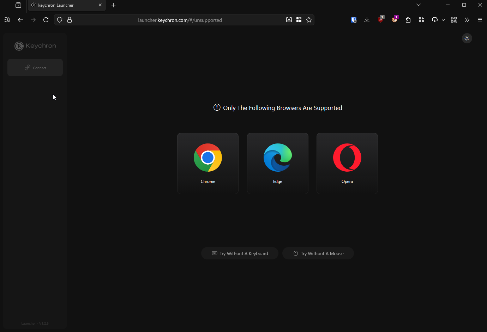Open the Downloads panel
The width and height of the screenshot is (487, 332).
(367, 20)
